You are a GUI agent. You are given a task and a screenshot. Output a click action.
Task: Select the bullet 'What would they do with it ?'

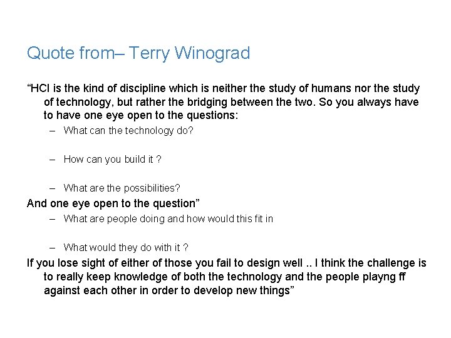[126, 248]
